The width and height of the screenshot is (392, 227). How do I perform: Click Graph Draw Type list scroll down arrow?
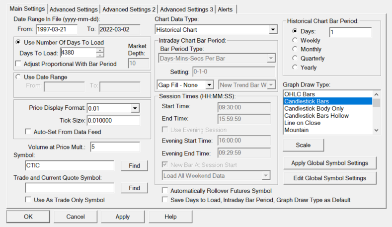pos(376,130)
